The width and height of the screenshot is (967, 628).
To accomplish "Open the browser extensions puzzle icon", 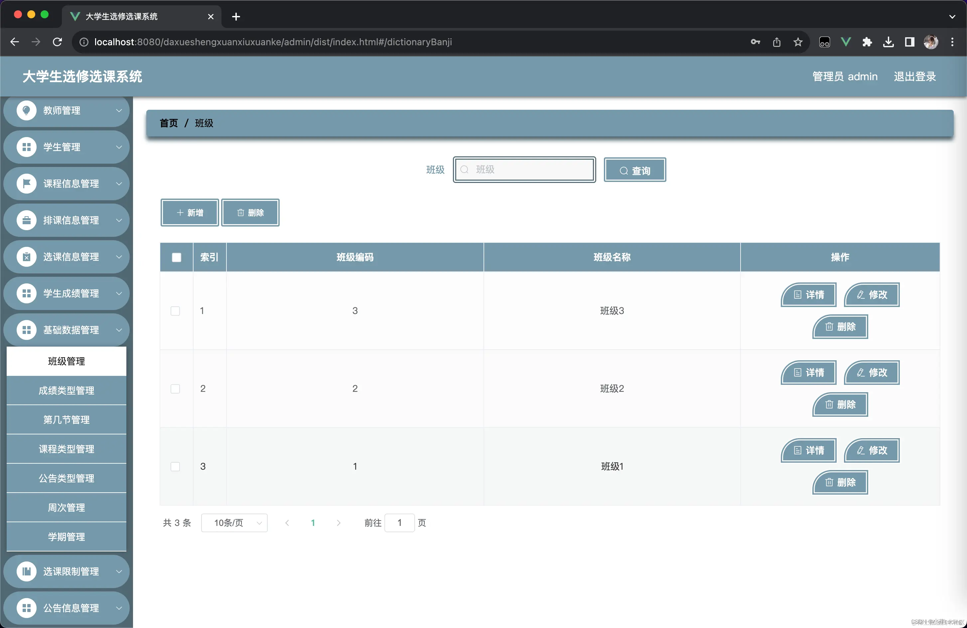I will click(x=867, y=42).
